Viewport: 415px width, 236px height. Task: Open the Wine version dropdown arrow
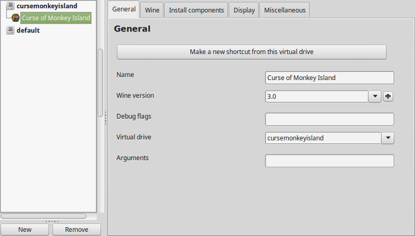tap(375, 96)
